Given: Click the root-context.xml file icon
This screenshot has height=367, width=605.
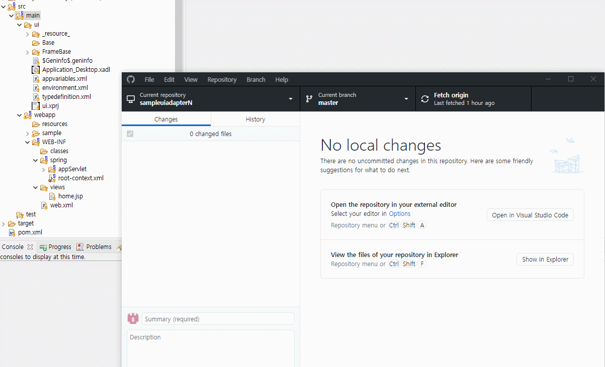Looking at the screenshot, I should tap(52, 178).
